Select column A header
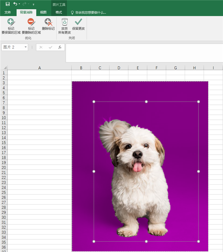 click(39, 68)
